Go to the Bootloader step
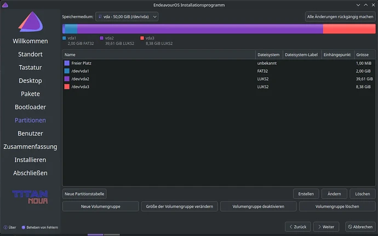 [x=30, y=107]
